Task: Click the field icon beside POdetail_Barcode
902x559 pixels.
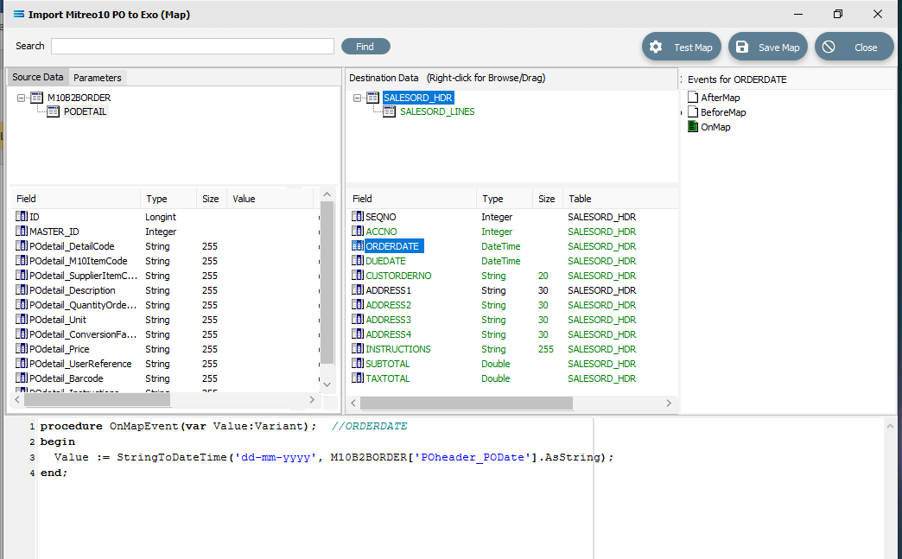Action: click(22, 378)
